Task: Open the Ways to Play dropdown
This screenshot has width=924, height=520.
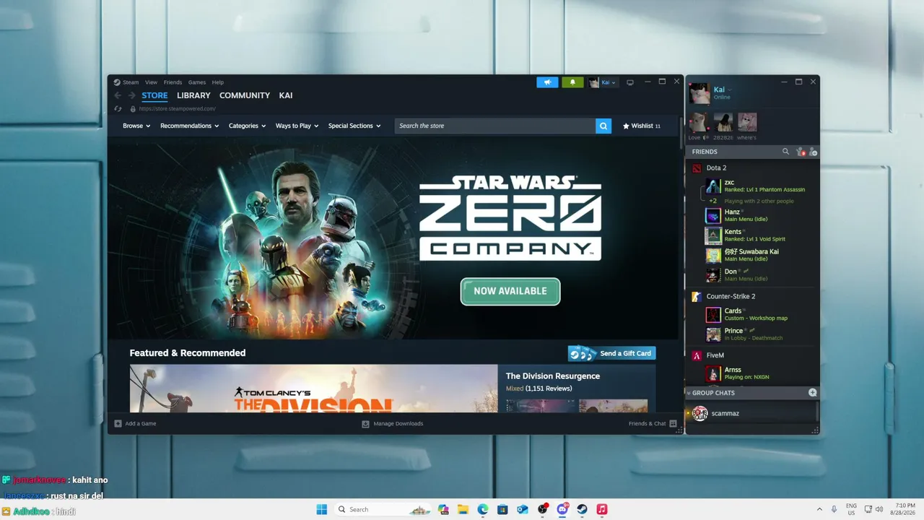Action: point(297,126)
